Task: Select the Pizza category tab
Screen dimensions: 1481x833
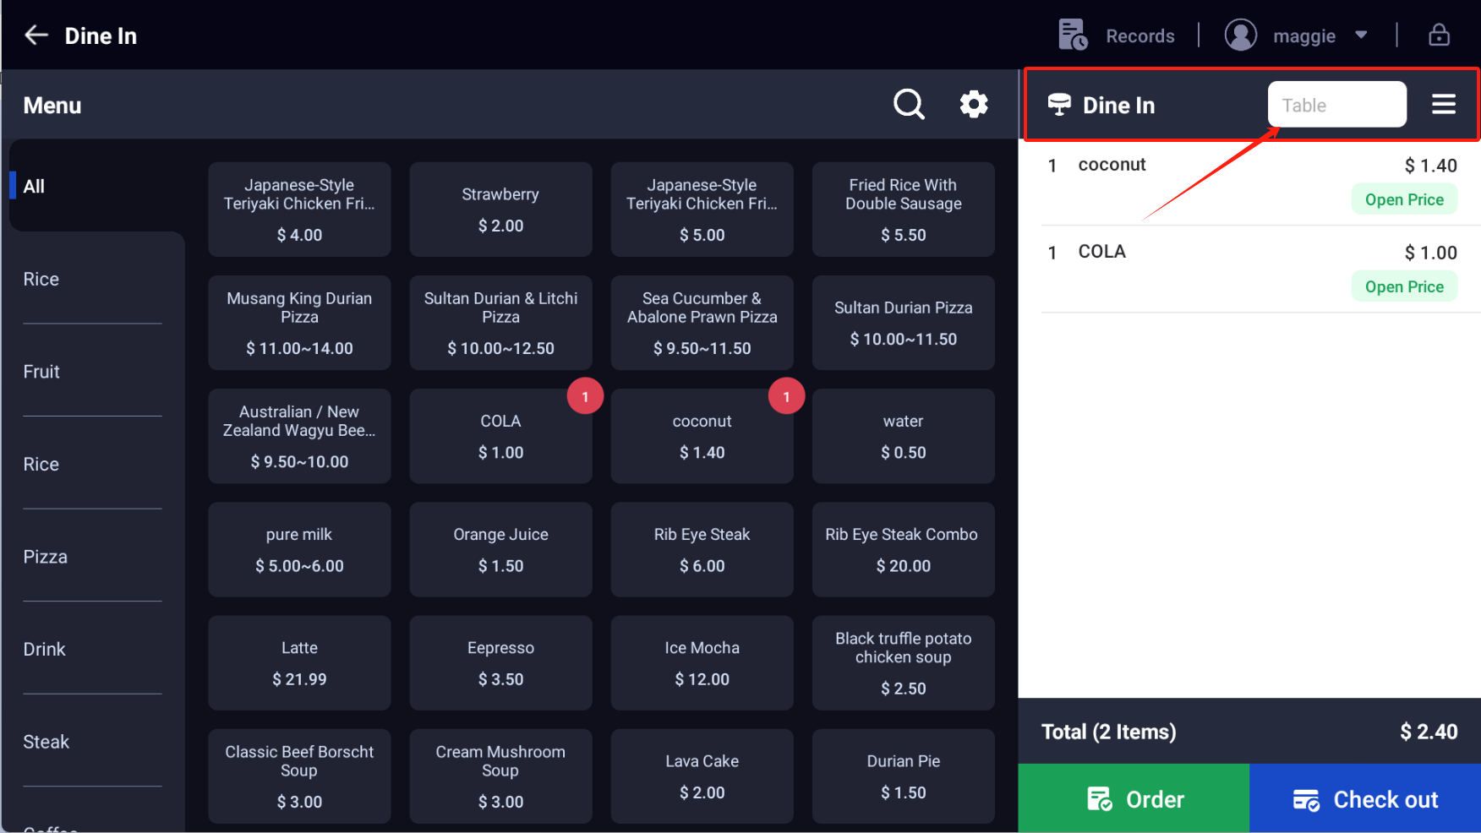Action: (x=46, y=556)
